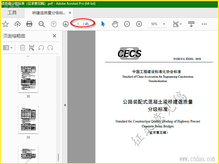Edit the current page number field

(x=78, y=24)
